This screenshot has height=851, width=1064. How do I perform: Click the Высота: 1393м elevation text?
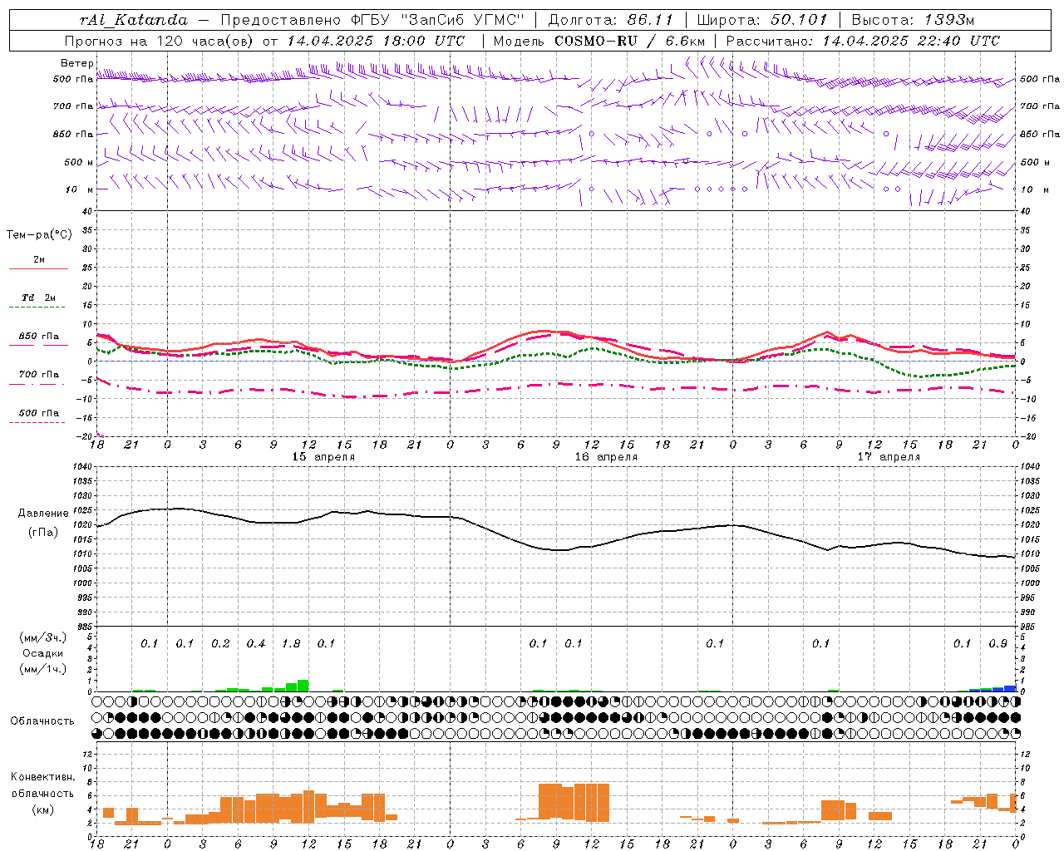point(913,20)
